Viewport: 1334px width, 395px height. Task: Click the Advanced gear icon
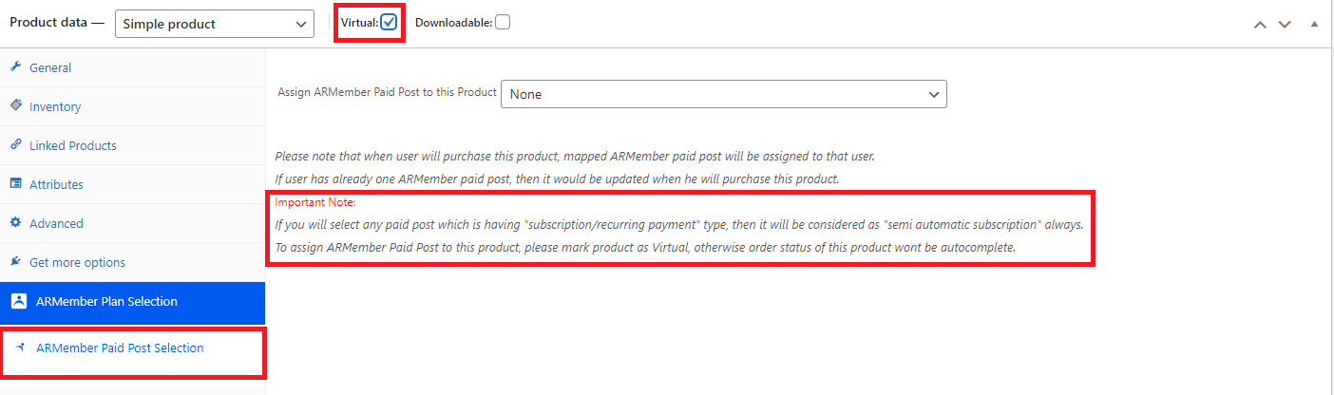(x=15, y=223)
